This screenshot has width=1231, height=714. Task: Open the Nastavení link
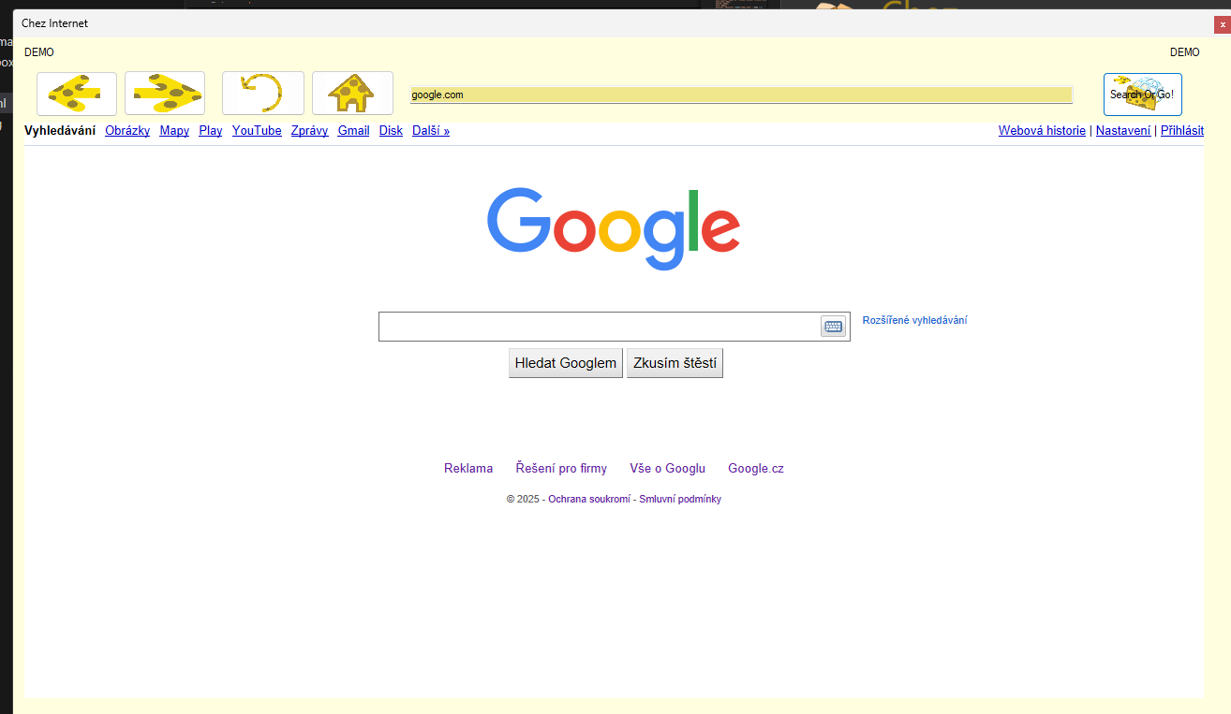(1123, 131)
